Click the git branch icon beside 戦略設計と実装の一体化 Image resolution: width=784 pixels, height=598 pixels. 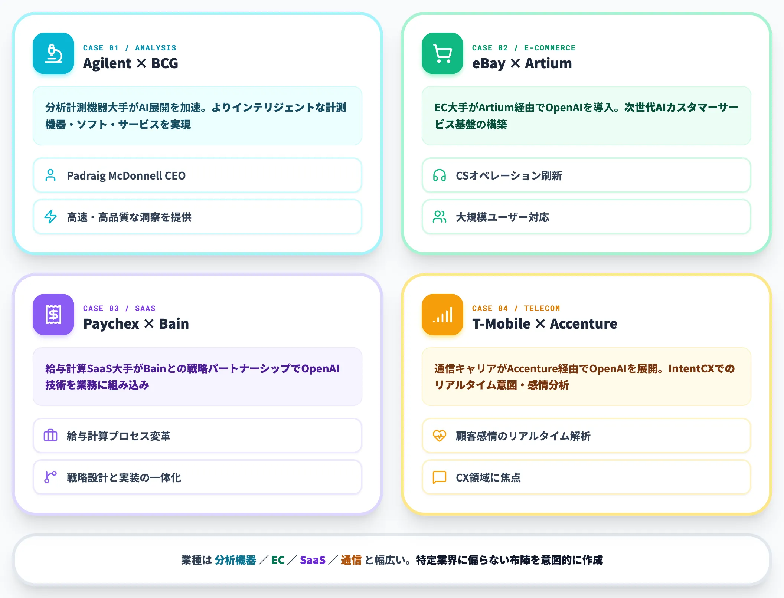click(50, 477)
